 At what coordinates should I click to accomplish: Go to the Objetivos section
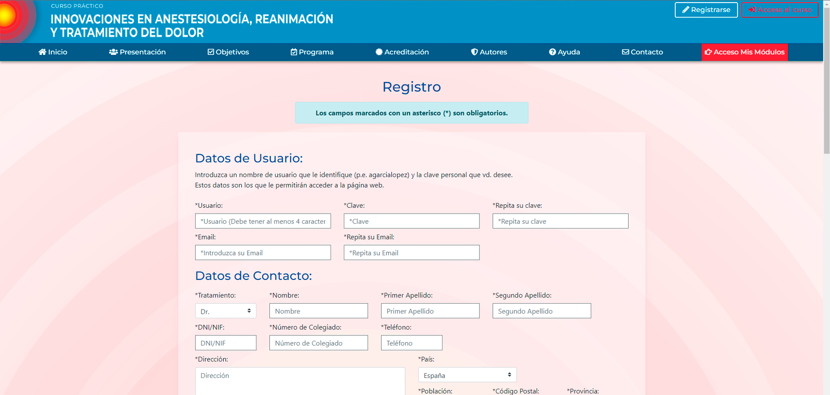228,52
